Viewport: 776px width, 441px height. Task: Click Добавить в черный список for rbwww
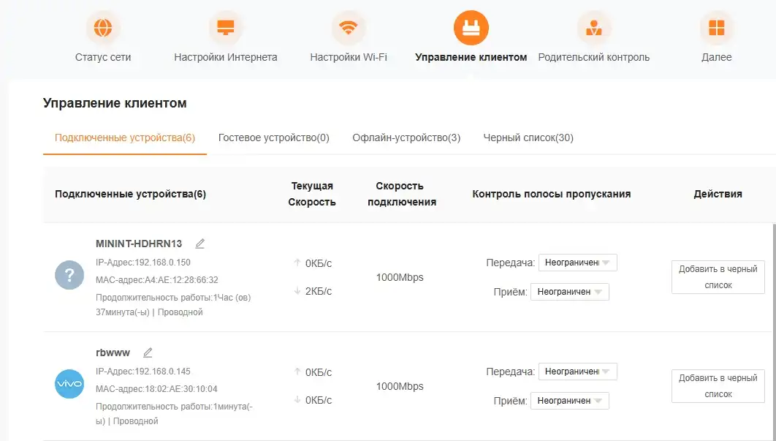click(x=718, y=386)
